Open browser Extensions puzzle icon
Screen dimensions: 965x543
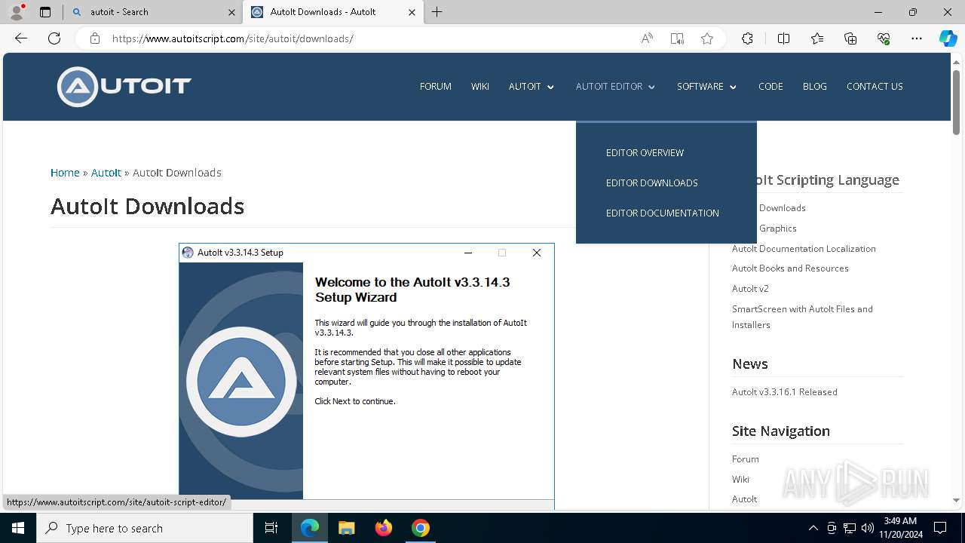(x=747, y=38)
